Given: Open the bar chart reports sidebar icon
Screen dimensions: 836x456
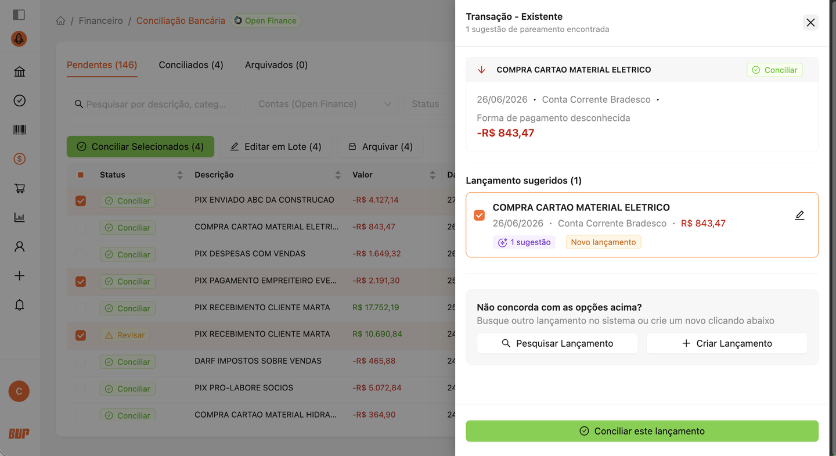Looking at the screenshot, I should (20, 217).
